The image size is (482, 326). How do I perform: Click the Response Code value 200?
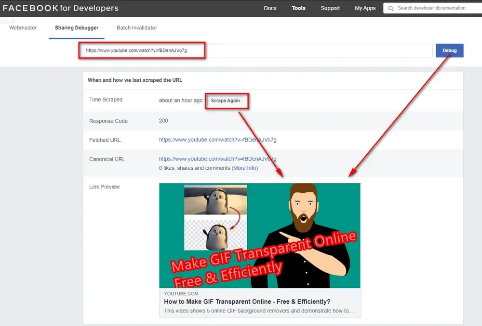[x=163, y=121]
